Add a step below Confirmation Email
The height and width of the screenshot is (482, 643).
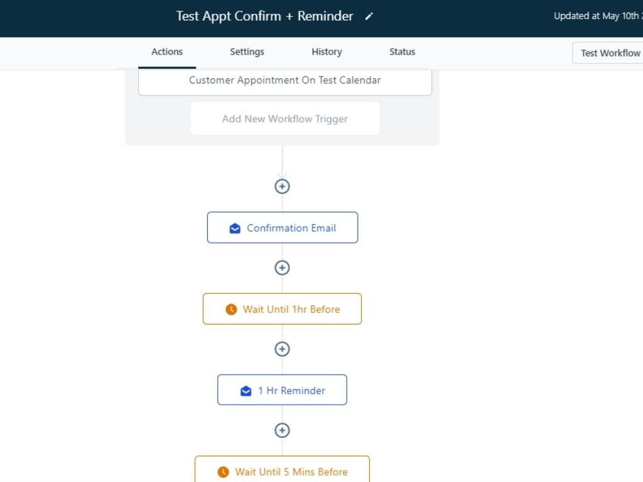click(x=282, y=267)
